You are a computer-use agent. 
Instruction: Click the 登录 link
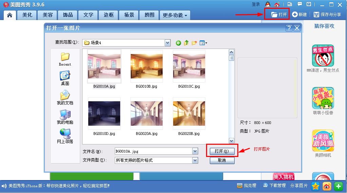pyautogui.click(x=256, y=4)
